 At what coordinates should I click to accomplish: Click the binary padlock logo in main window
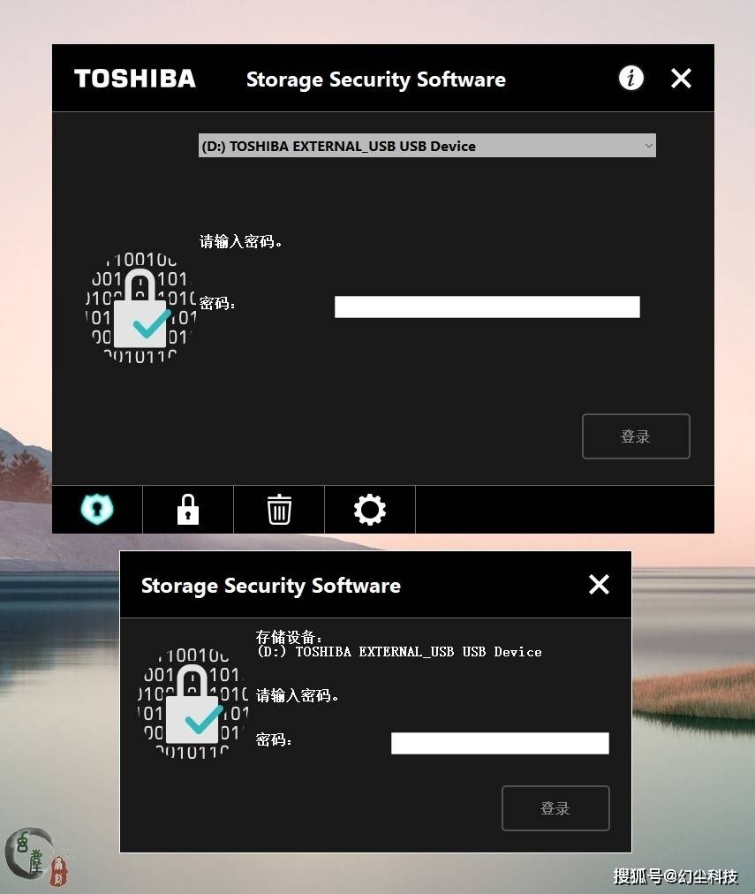pos(141,308)
